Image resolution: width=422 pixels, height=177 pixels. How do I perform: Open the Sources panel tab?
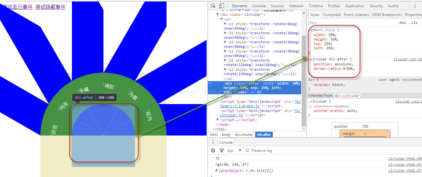coord(277,6)
